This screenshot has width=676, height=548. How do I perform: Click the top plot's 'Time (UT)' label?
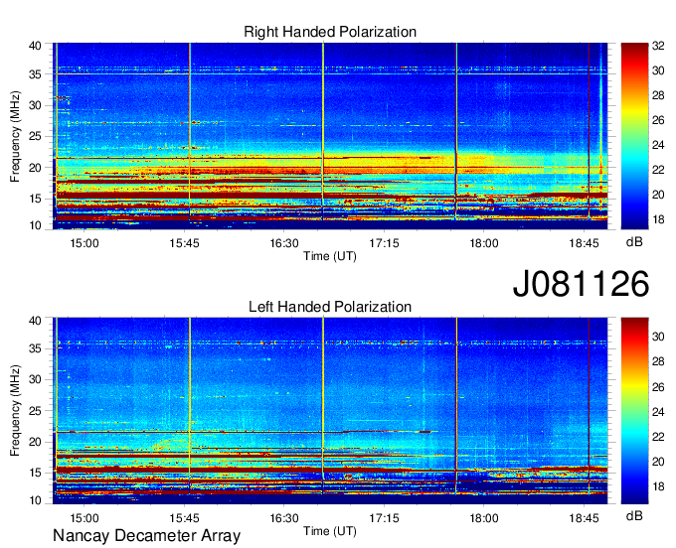330,256
